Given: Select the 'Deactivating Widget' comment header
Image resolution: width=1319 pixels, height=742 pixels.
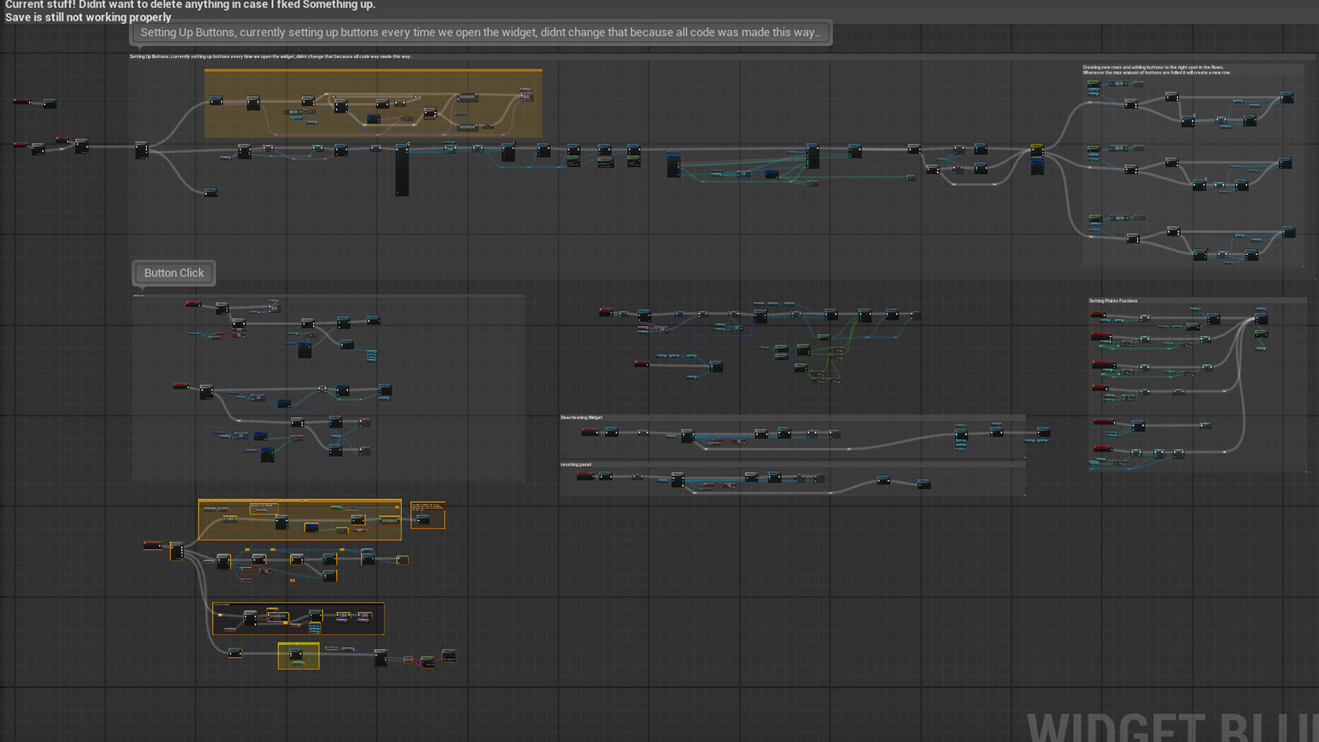Looking at the screenshot, I should point(581,418).
